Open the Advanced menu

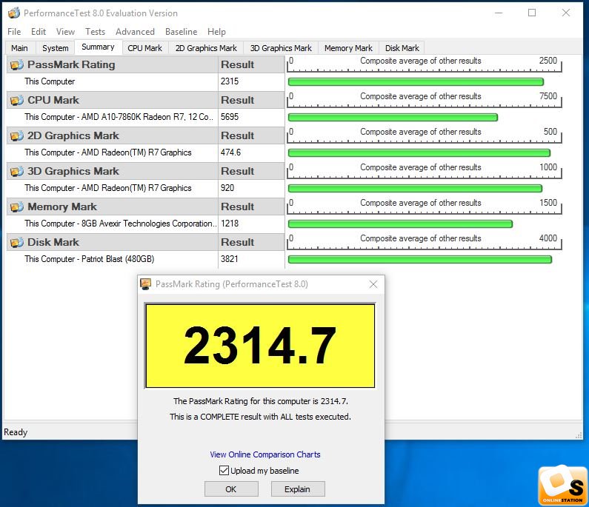tap(135, 32)
